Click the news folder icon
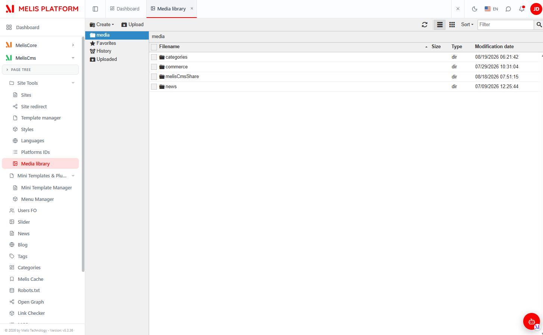This screenshot has width=543, height=335. click(162, 87)
